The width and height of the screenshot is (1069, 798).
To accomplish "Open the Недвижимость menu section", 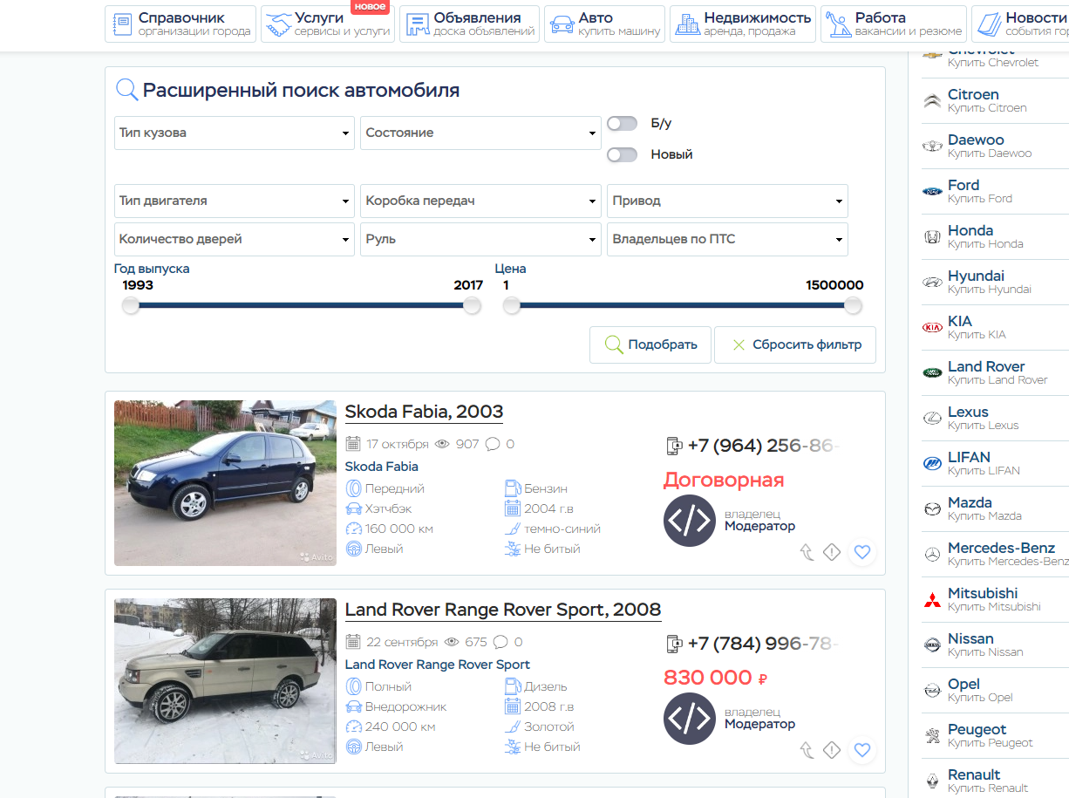I will pos(744,24).
